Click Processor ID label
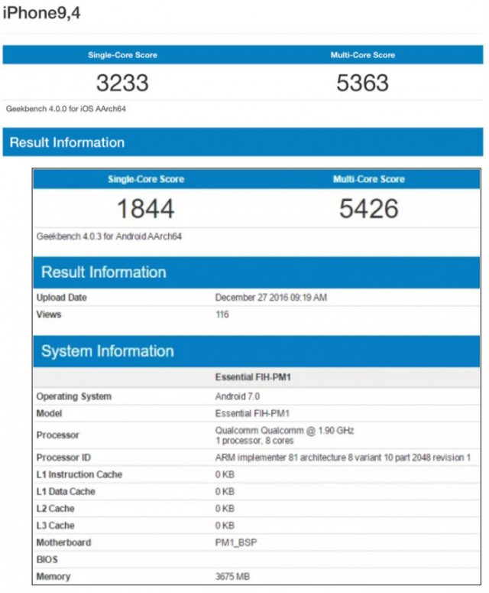The image size is (489, 593). 63,458
